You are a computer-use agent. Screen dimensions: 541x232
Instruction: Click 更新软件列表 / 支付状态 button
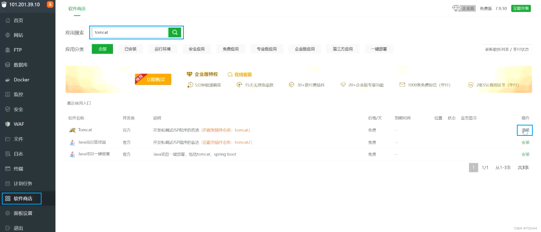[507, 49]
